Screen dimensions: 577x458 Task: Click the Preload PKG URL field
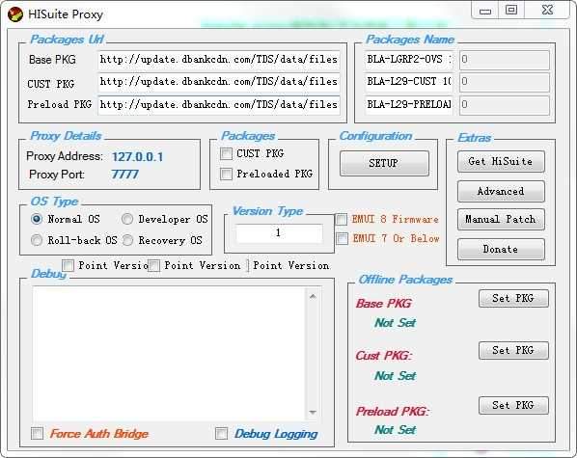(219, 105)
